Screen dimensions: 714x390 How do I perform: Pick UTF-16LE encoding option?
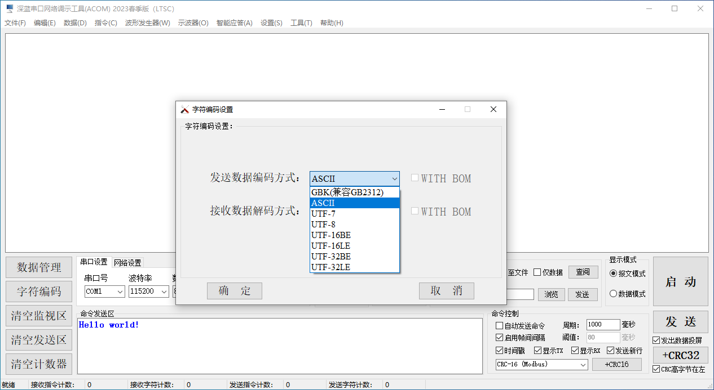tap(355, 246)
